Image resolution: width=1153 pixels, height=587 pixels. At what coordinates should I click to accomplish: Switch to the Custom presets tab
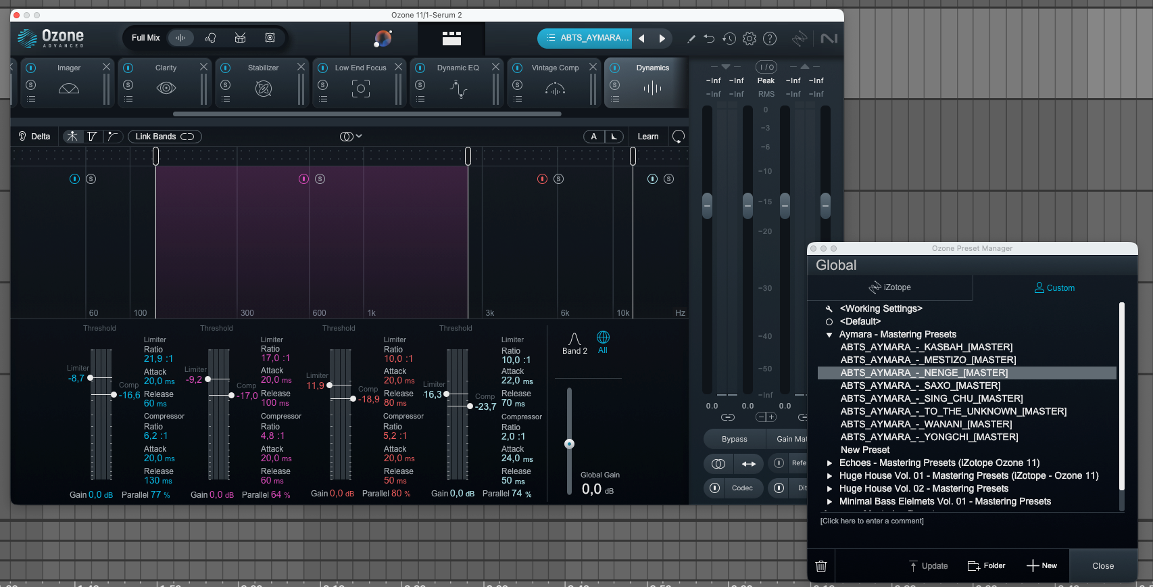coord(1054,288)
